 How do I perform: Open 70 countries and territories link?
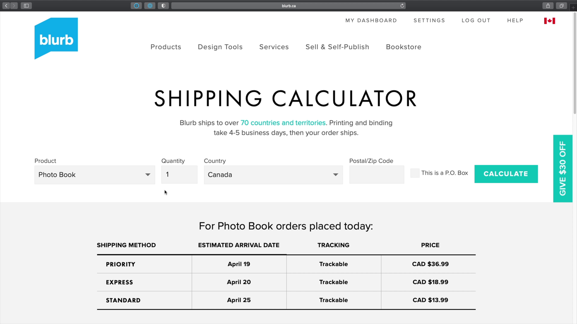(283, 123)
